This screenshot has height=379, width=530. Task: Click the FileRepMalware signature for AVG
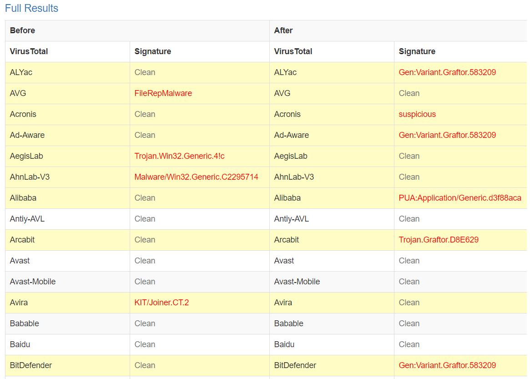pyautogui.click(x=163, y=93)
